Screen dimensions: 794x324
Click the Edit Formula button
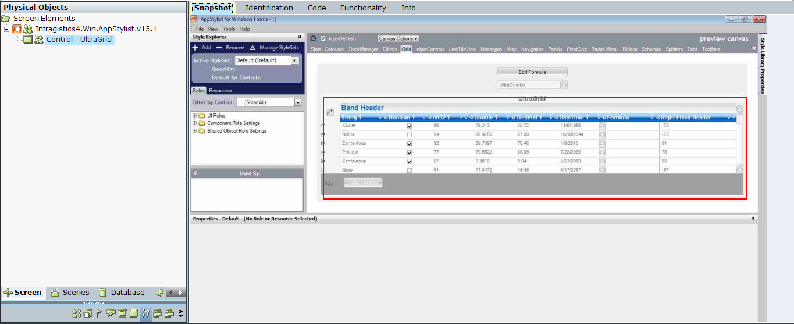click(x=532, y=72)
